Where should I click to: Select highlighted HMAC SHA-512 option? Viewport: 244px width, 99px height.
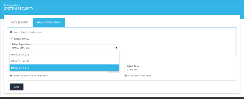point(65,68)
